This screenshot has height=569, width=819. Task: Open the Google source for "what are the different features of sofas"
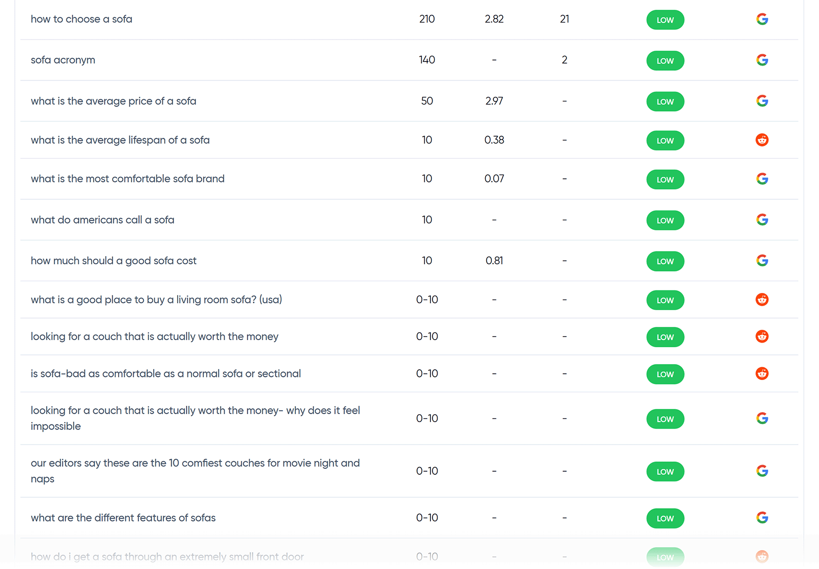pos(762,518)
